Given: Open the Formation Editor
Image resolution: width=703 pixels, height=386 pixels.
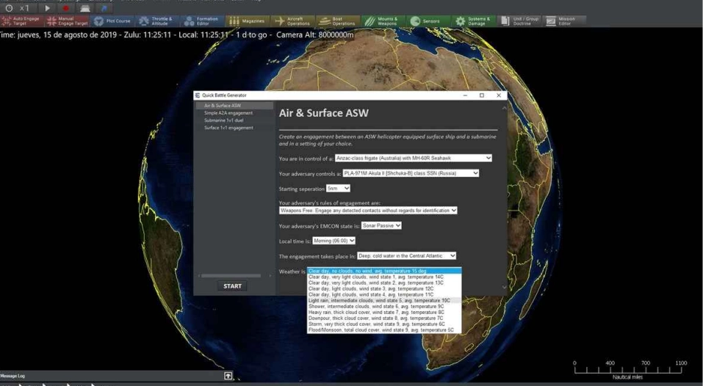Looking at the screenshot, I should coord(203,21).
